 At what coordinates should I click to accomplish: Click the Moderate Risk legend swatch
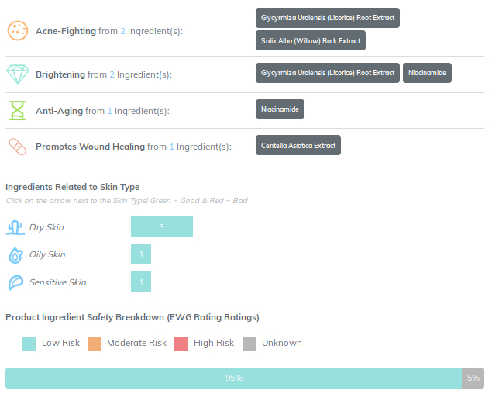coord(95,343)
